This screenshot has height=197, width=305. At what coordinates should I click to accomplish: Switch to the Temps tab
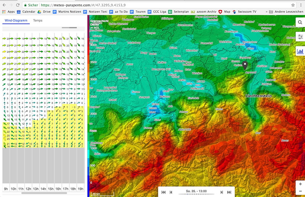coord(38,21)
